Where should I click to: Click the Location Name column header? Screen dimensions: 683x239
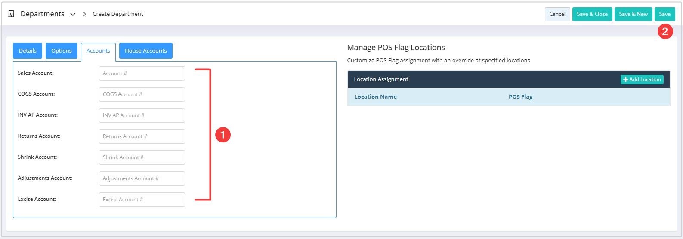pyautogui.click(x=375, y=97)
